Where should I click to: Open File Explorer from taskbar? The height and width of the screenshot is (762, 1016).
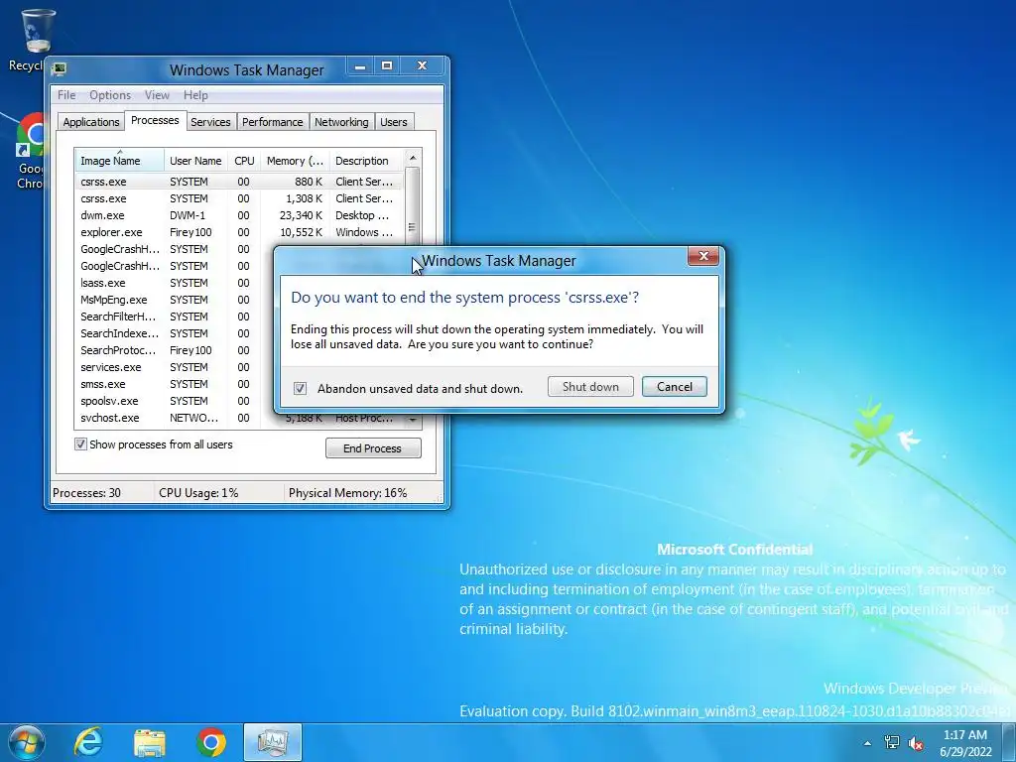(150, 742)
